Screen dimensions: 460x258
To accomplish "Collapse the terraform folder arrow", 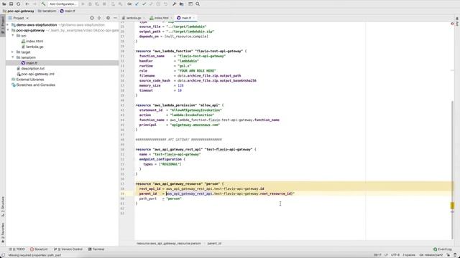I will click(13, 57).
